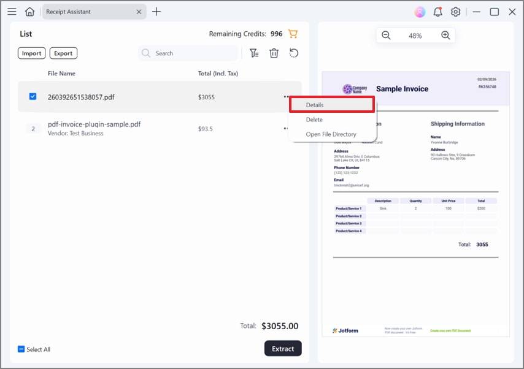Open the three-dot menu for pdf-invoice-plugin-sample.pdf

[286, 129]
